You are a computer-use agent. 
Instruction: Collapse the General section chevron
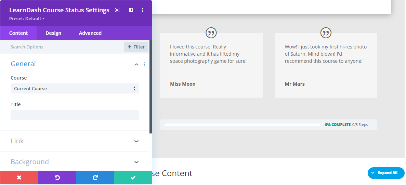point(136,64)
